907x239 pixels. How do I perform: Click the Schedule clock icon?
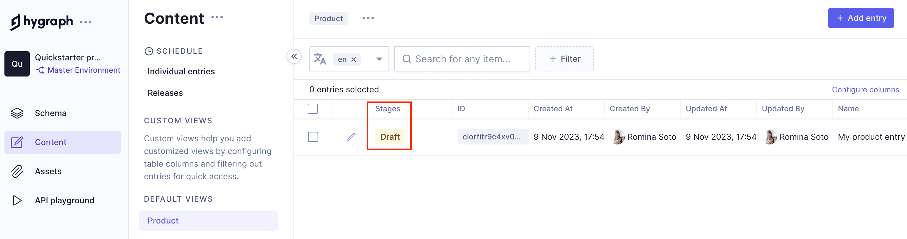pyautogui.click(x=149, y=51)
